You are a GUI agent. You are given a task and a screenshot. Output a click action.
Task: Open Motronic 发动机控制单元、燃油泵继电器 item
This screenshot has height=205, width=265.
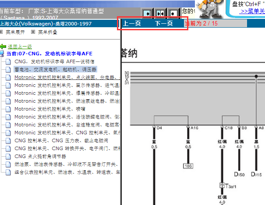67,101
